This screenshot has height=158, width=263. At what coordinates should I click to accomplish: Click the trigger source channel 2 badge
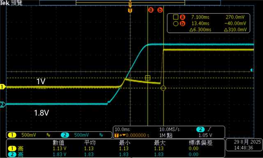point(201,129)
